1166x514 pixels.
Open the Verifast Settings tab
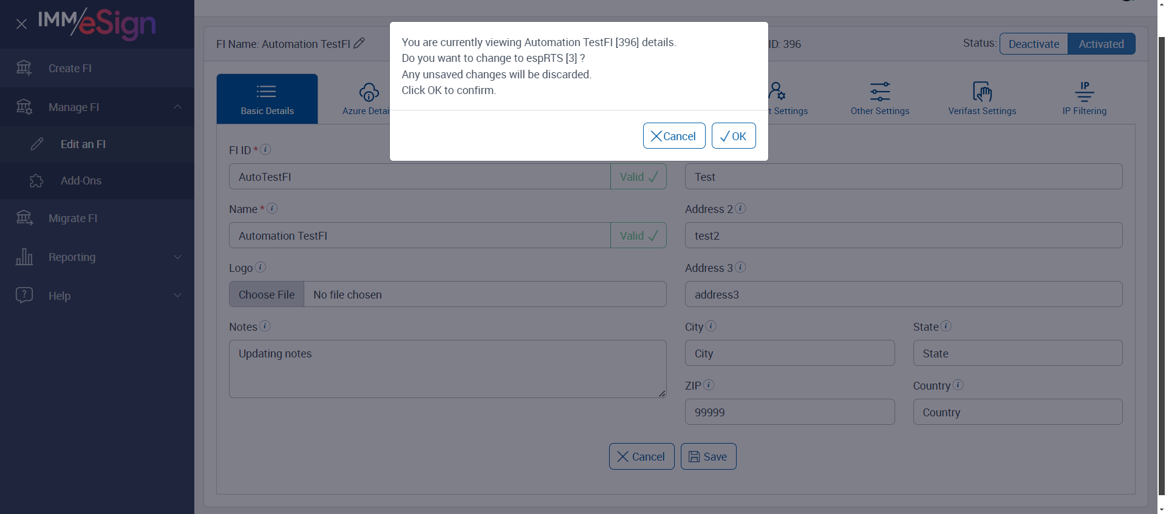[x=982, y=99]
